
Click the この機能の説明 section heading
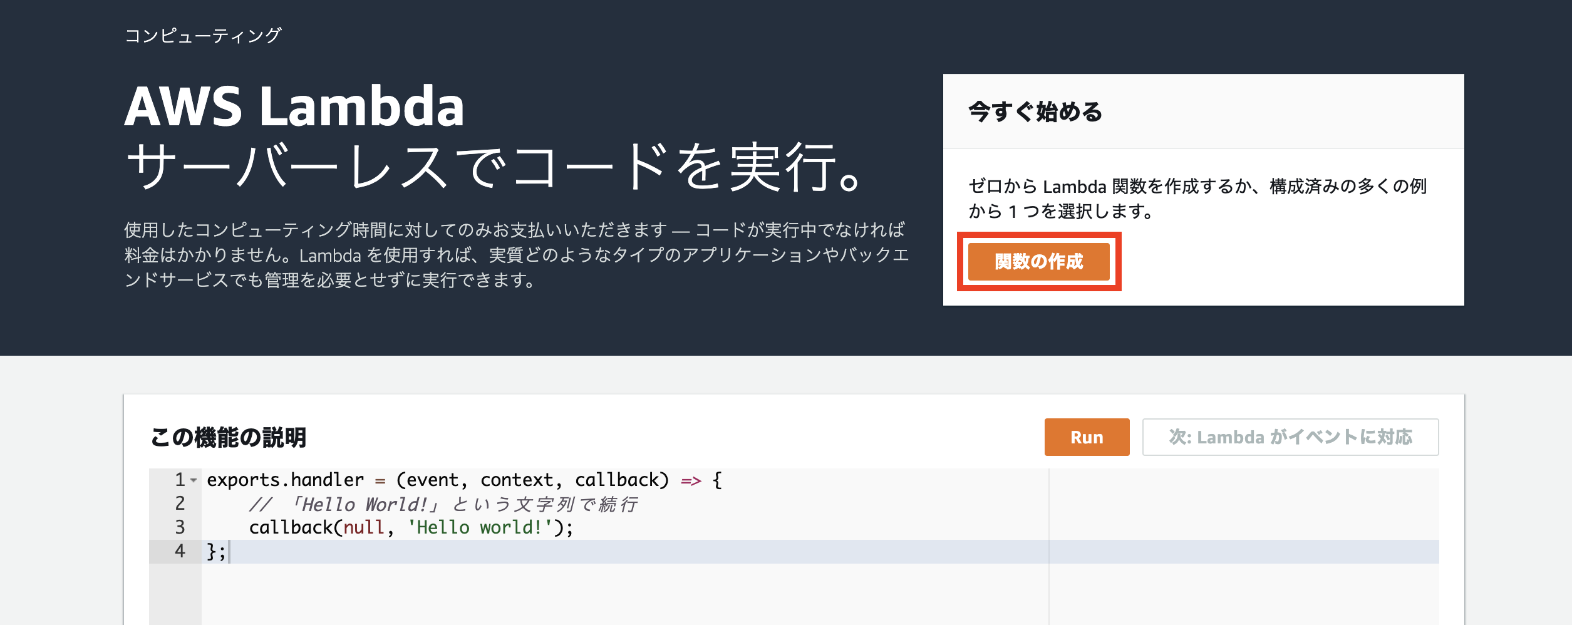click(x=228, y=437)
